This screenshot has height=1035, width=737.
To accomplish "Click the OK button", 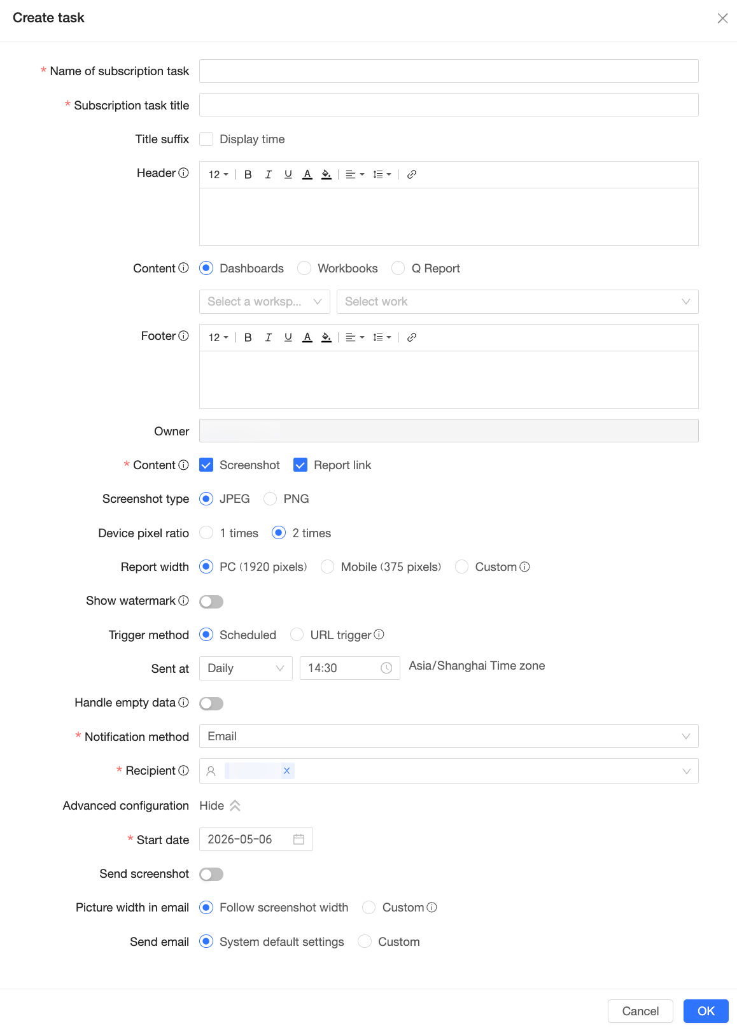I will click(706, 1011).
